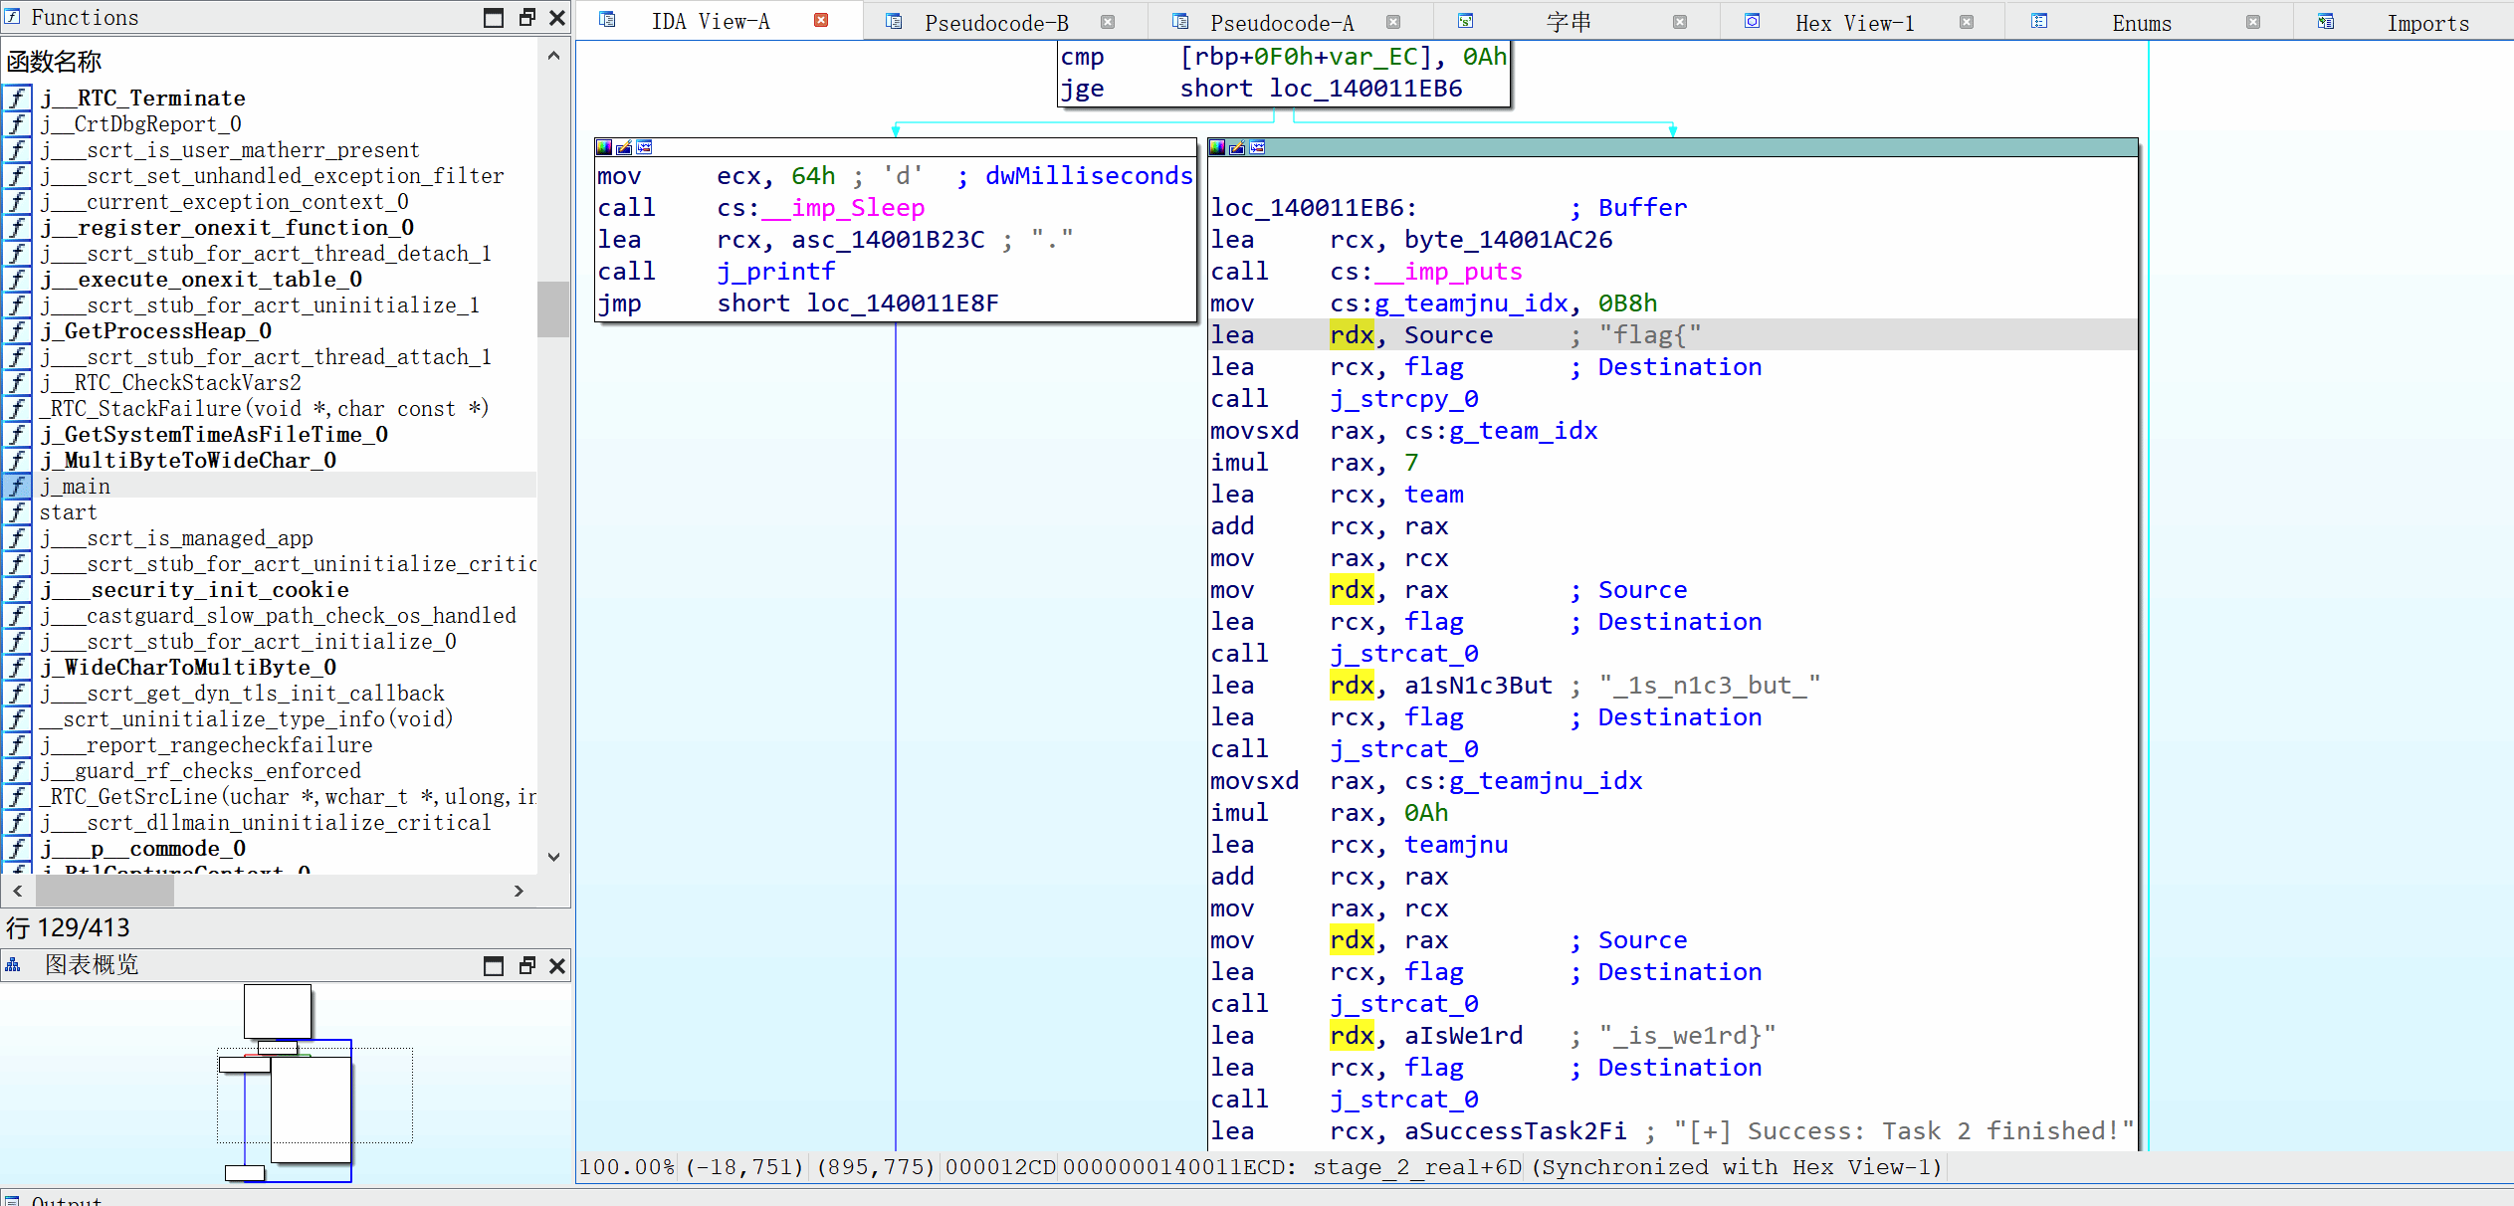Screen dimensions: 2514x1206
Task: Maximize the Functions panel
Action: click(494, 18)
